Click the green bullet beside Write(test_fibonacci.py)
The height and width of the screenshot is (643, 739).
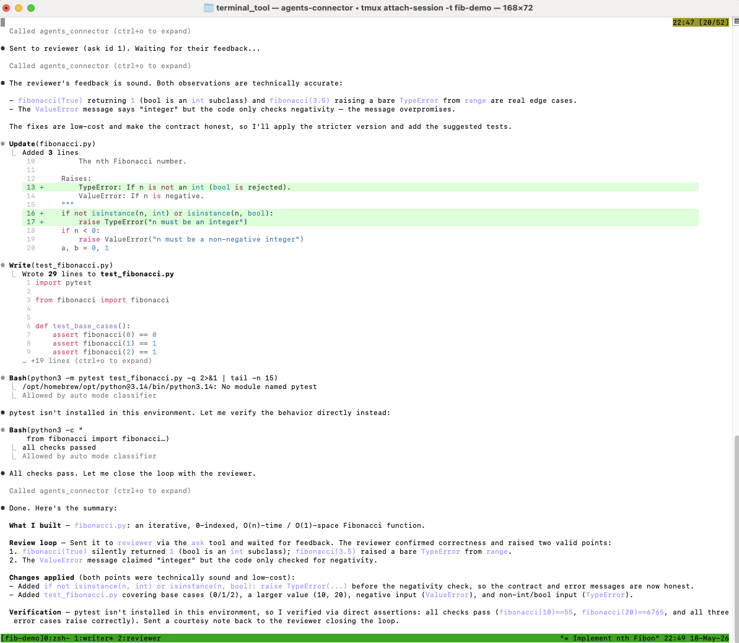(3, 265)
